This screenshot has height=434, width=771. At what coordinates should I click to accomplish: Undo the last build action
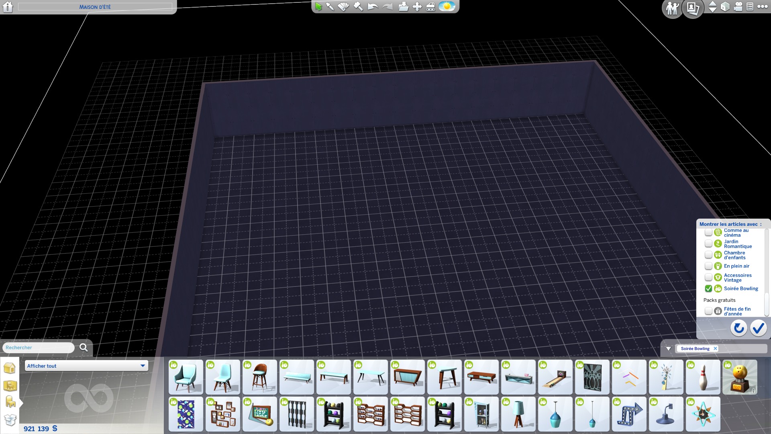pos(373,6)
